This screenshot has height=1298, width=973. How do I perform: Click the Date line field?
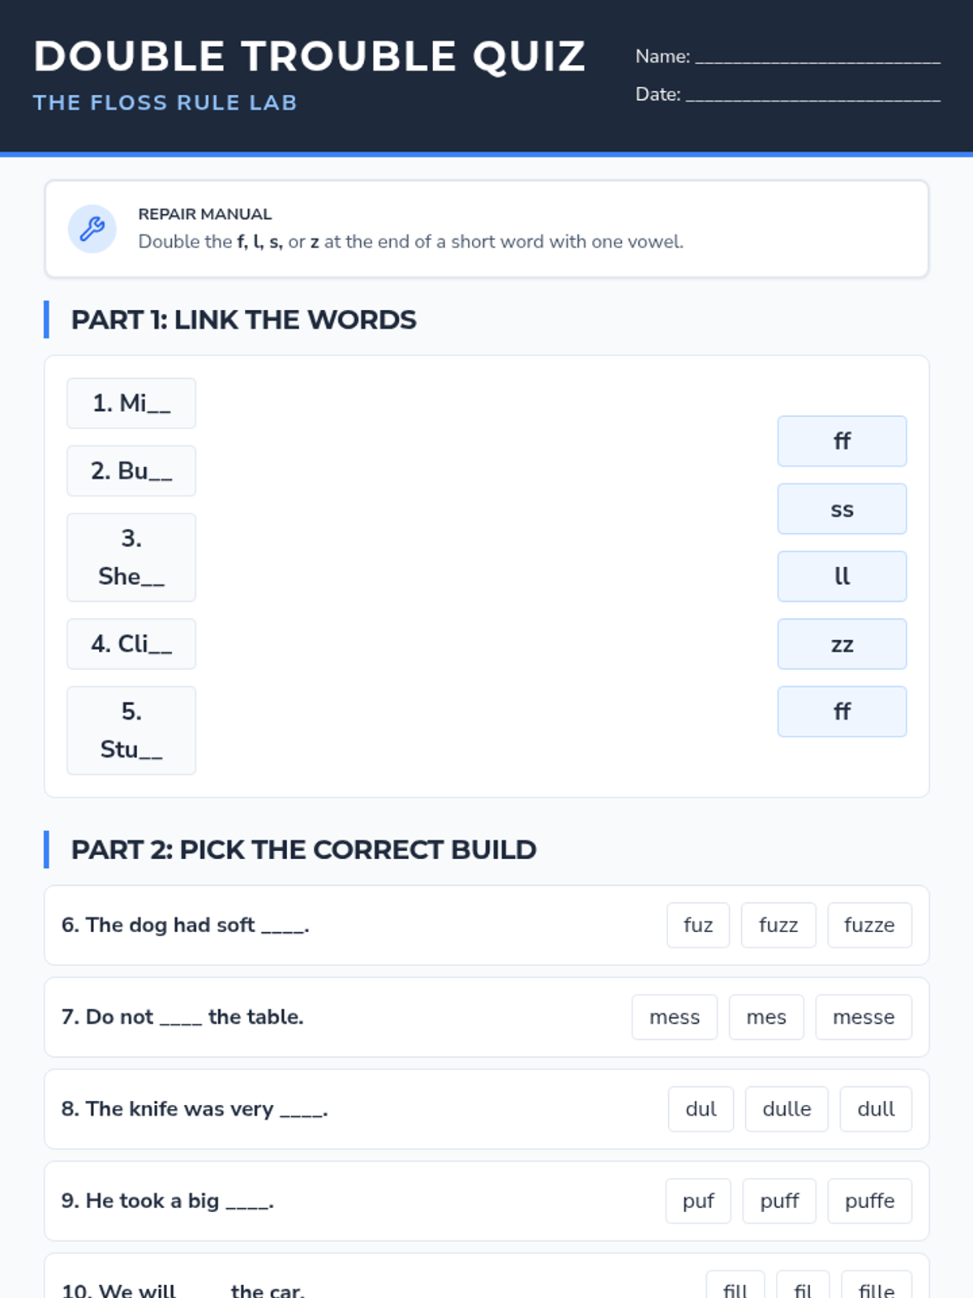(x=812, y=95)
